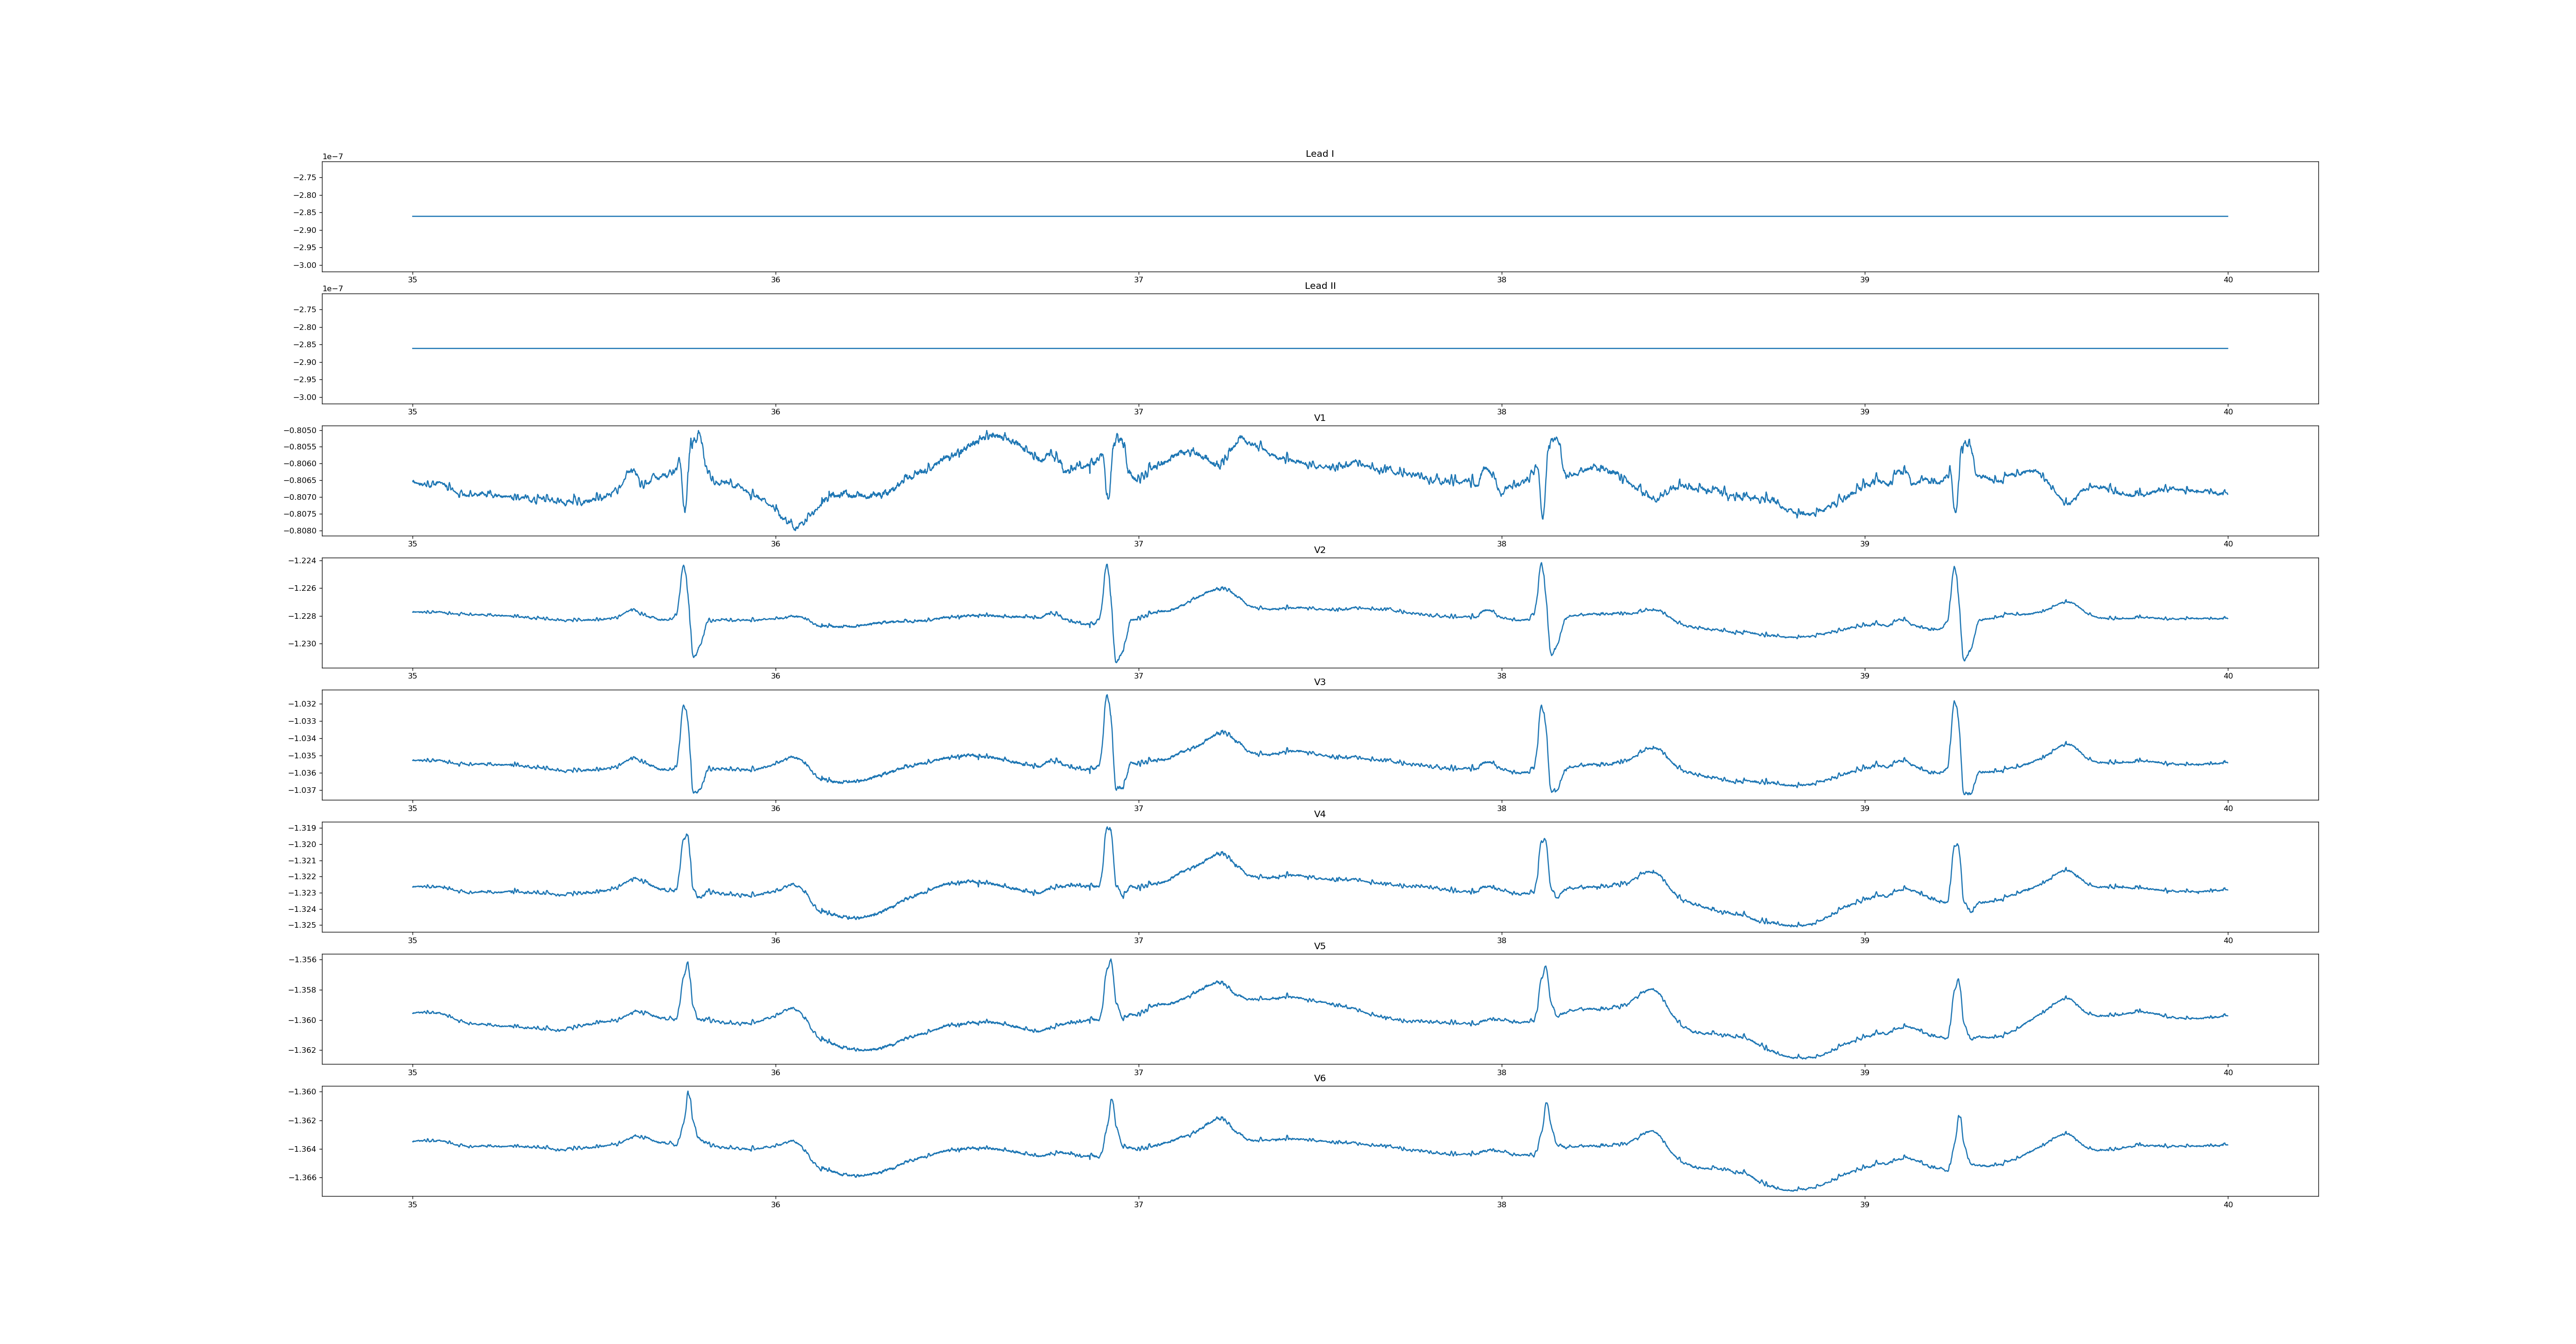Click the last QRS peak in V6 plot

point(1959,1117)
